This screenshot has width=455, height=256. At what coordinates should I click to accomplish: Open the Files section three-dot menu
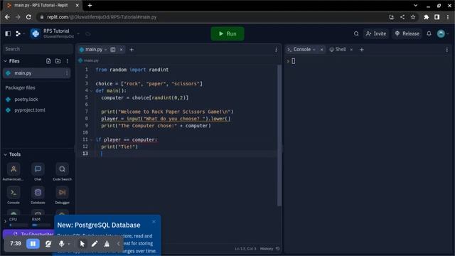point(68,61)
